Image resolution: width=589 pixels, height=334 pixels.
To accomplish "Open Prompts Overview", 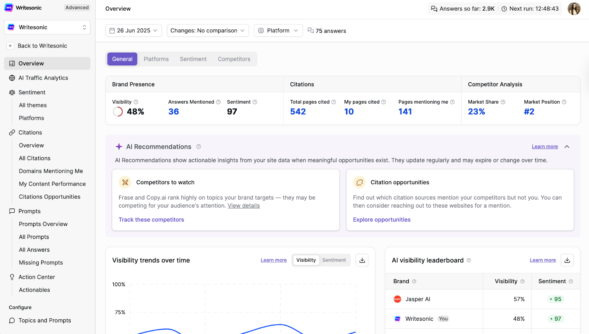I will [x=43, y=224].
